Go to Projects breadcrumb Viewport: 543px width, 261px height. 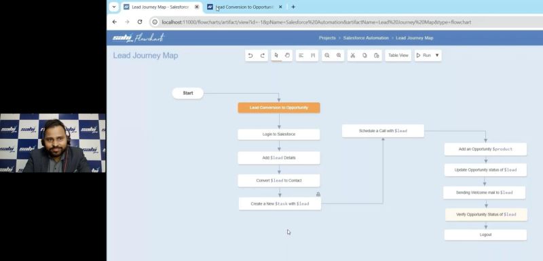[327, 38]
